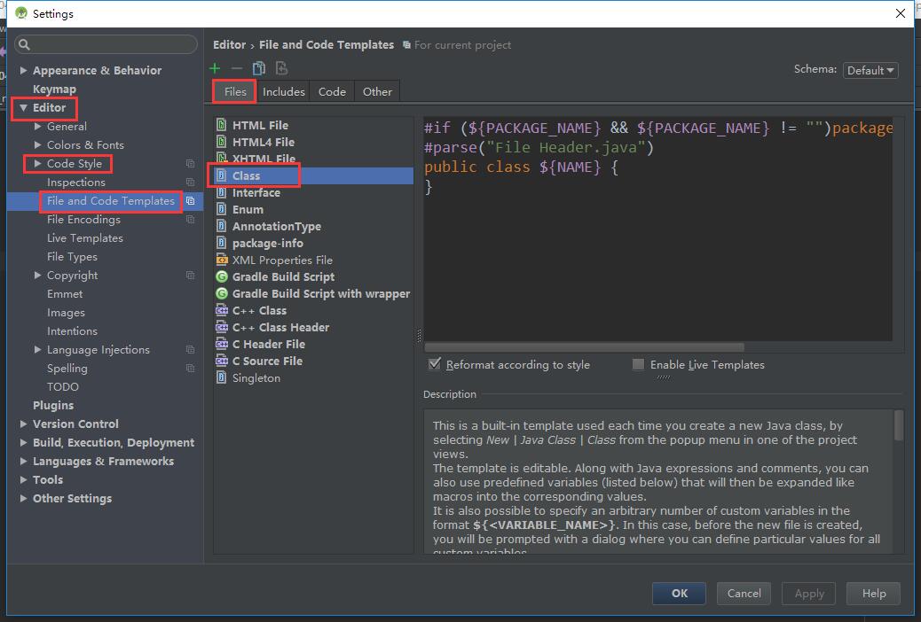Click in the settings search field

(x=111, y=44)
